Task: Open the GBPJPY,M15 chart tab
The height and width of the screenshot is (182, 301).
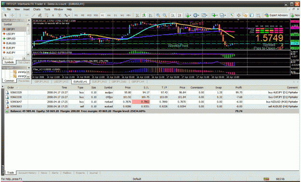Action: [x=41, y=82]
